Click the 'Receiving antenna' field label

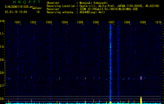(60, 12)
